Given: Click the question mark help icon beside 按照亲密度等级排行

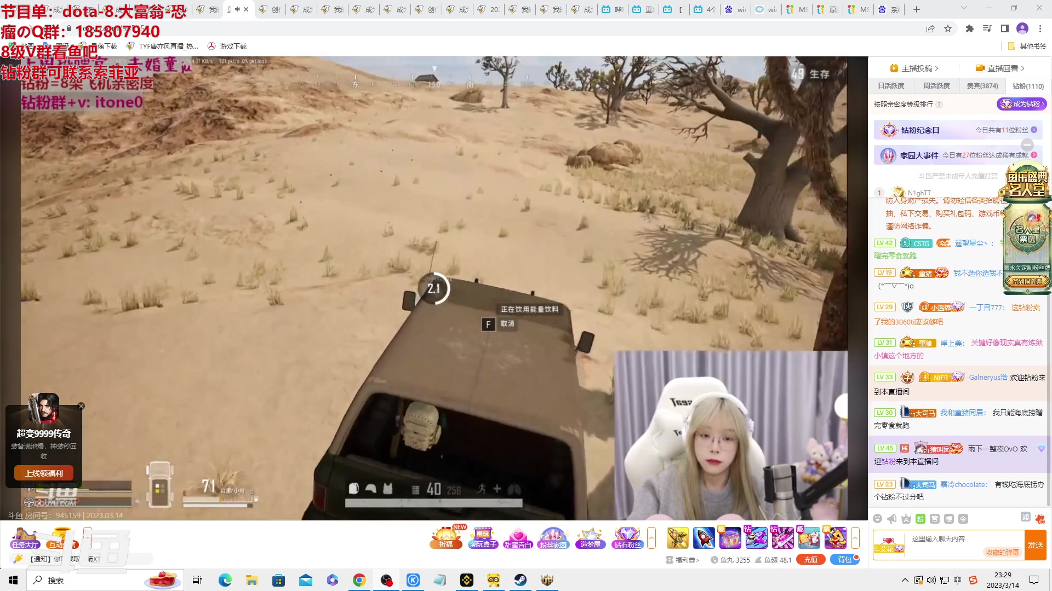Looking at the screenshot, I should [x=939, y=105].
